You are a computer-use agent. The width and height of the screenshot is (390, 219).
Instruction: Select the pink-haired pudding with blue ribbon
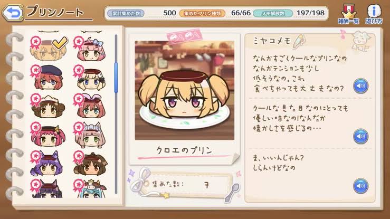click(x=91, y=49)
